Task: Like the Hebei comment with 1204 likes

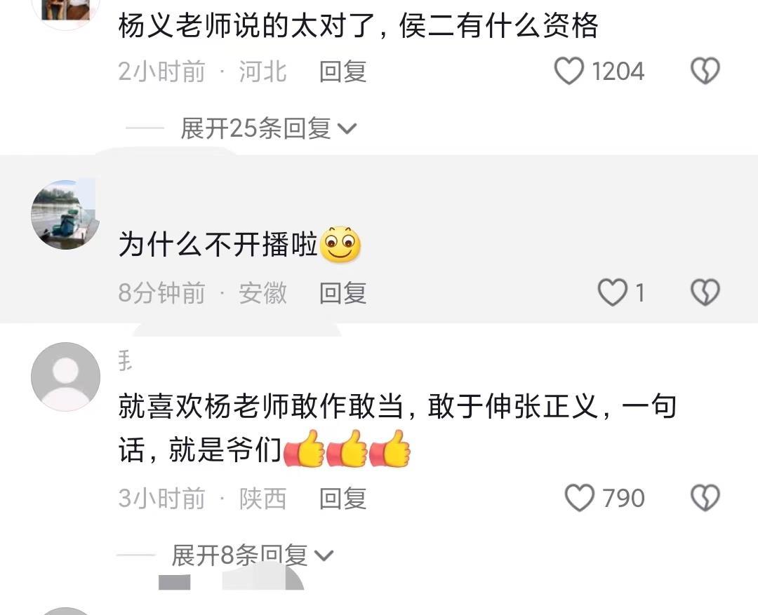Action: click(569, 71)
